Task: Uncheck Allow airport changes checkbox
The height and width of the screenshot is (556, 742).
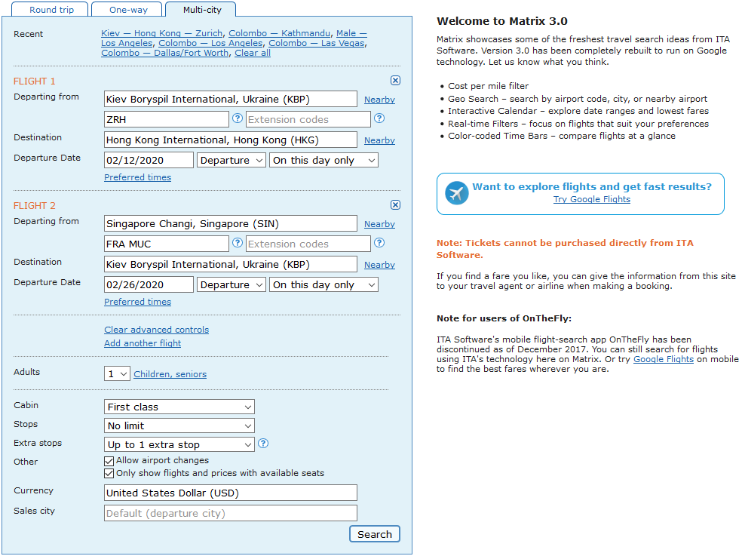Action: pyautogui.click(x=109, y=461)
